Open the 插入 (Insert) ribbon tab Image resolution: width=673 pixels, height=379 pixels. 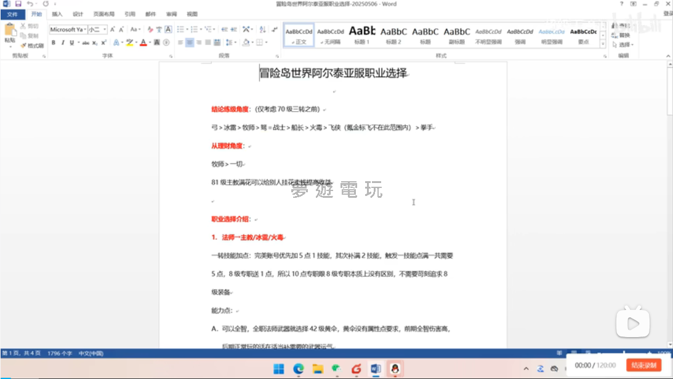click(57, 14)
